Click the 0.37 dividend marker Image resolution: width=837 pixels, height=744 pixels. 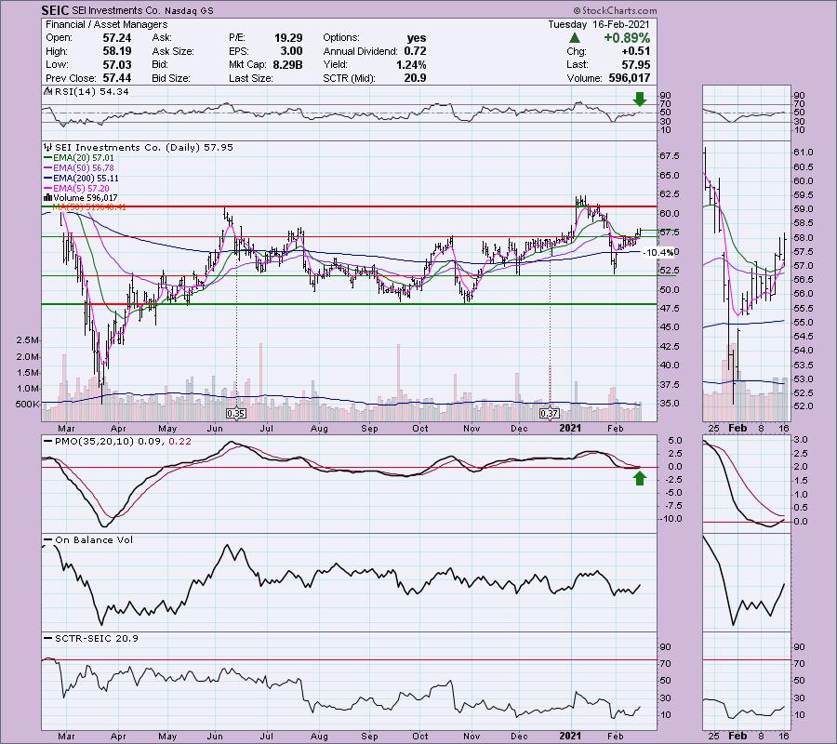tap(550, 414)
